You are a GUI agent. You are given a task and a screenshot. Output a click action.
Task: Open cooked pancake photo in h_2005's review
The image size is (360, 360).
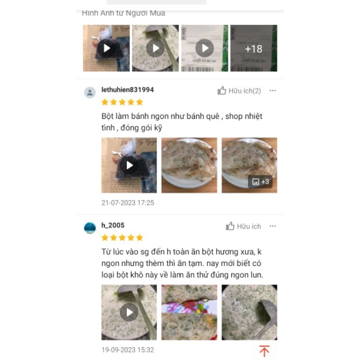click(189, 312)
